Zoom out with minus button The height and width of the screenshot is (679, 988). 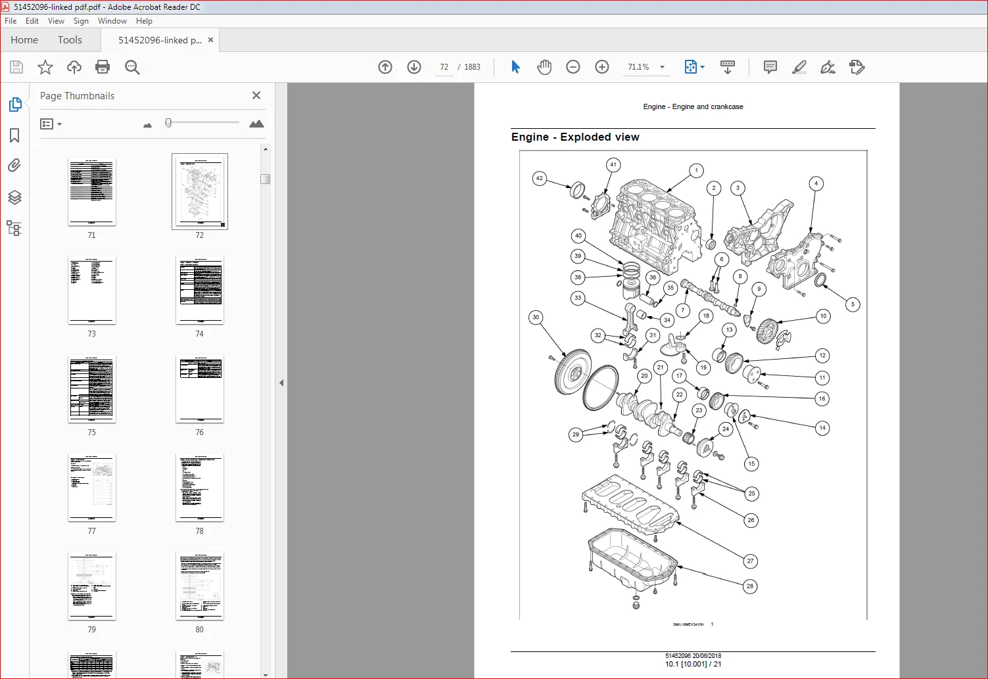click(x=573, y=67)
